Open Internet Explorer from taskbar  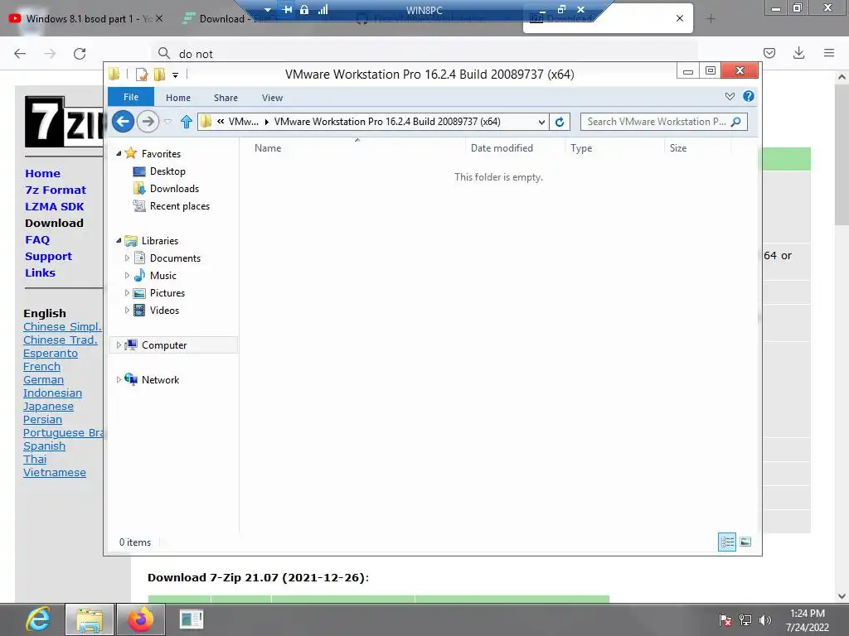[38, 619]
